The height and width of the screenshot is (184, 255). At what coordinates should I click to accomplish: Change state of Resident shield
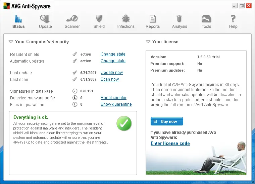tap(113, 54)
